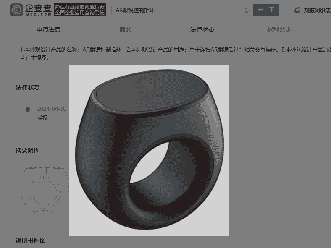Select the 摘要 tab
Image resolution: width=331 pixels, height=248 pixels.
click(x=125, y=29)
